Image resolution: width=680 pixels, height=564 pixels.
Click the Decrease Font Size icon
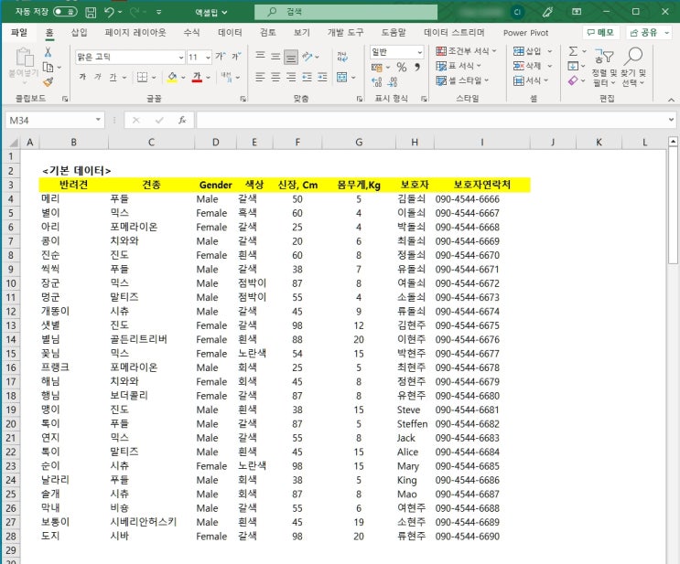point(237,57)
